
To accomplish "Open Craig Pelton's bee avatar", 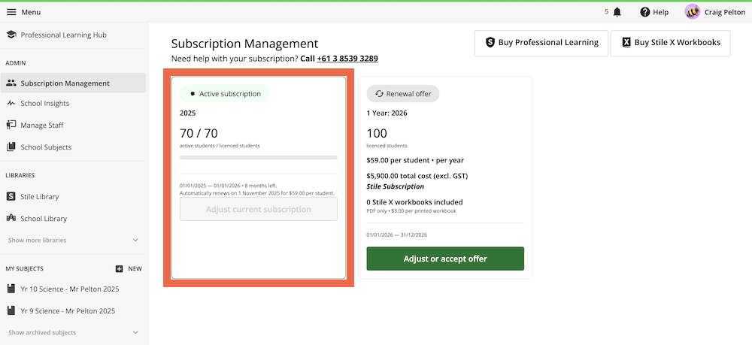I will 693,12.
